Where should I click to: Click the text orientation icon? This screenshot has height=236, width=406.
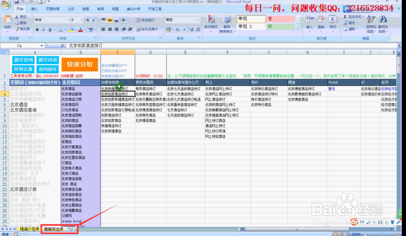[x=124, y=20]
